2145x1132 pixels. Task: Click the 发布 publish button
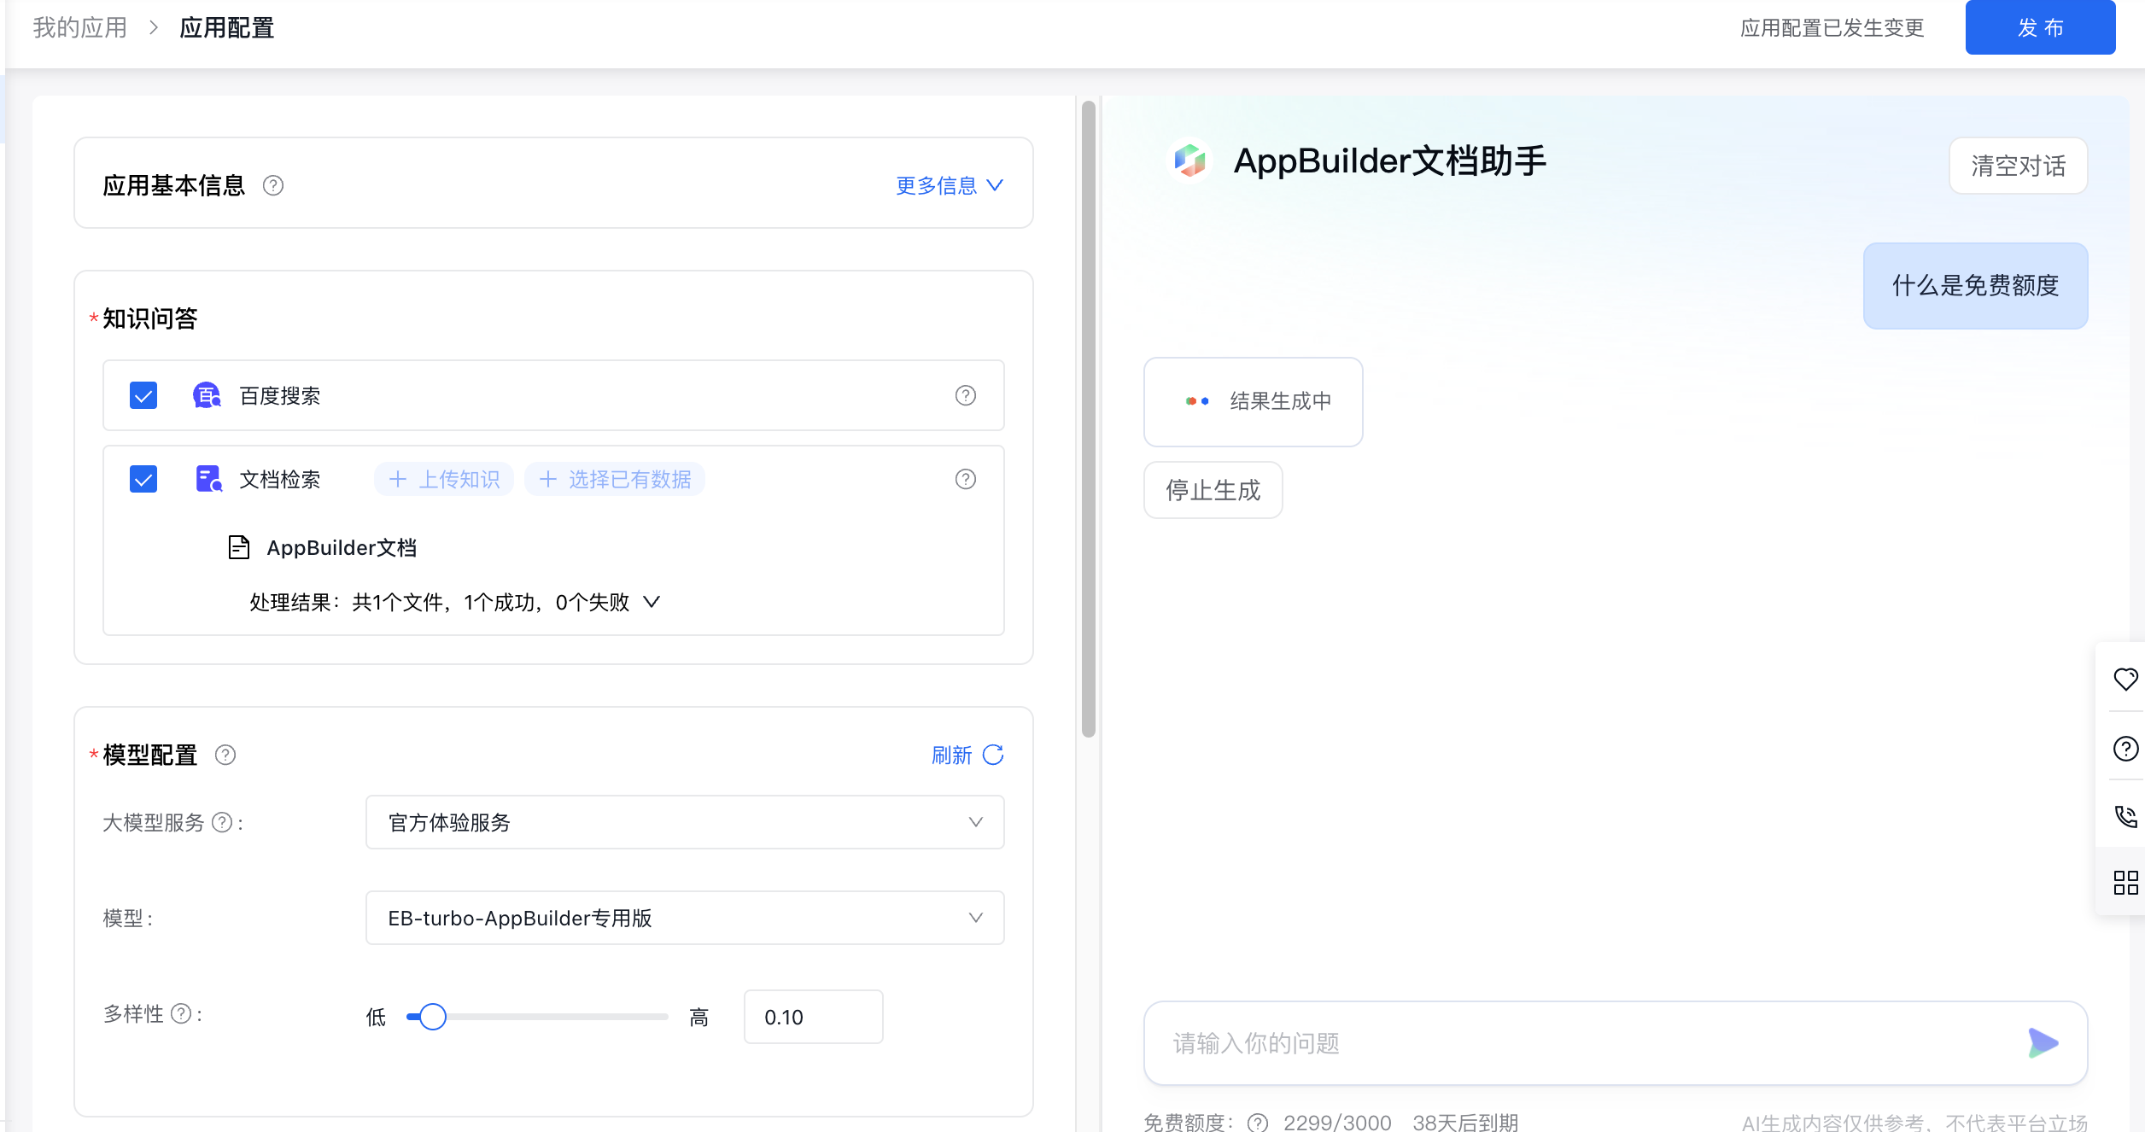(2039, 27)
